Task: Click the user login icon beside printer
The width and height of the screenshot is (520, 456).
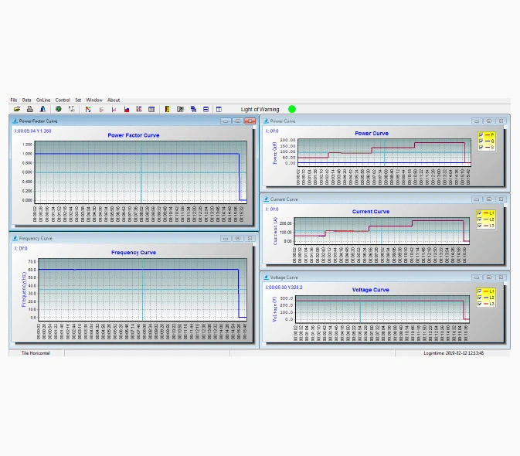Action: pyautogui.click(x=42, y=109)
